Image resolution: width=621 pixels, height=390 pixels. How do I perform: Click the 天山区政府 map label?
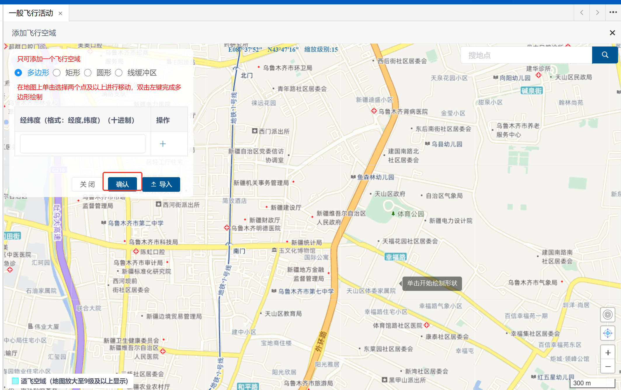coord(390,194)
